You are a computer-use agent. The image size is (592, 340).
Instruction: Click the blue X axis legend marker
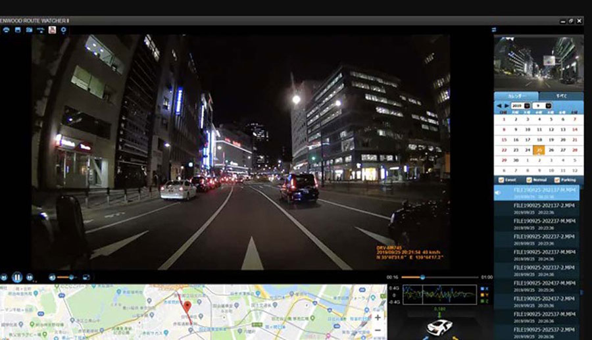(x=482, y=289)
